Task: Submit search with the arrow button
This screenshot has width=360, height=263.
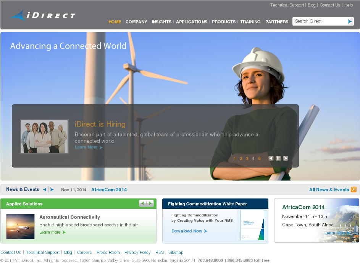Action: click(350, 21)
